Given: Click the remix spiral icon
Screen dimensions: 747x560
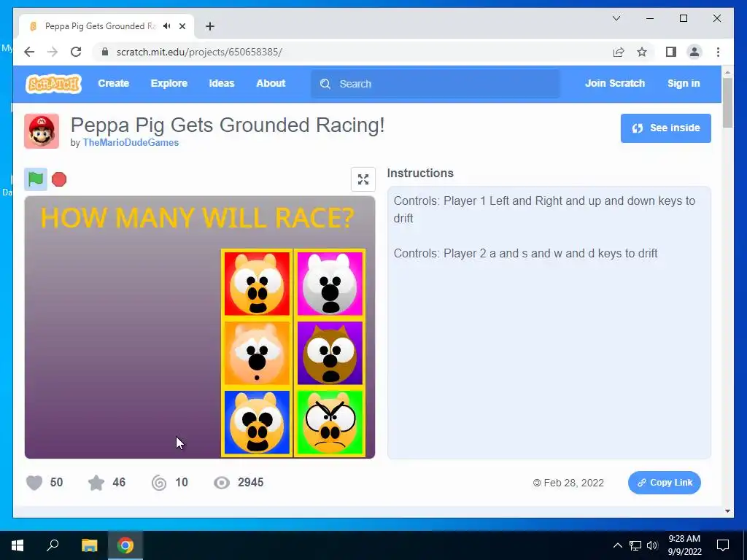Looking at the screenshot, I should (159, 483).
